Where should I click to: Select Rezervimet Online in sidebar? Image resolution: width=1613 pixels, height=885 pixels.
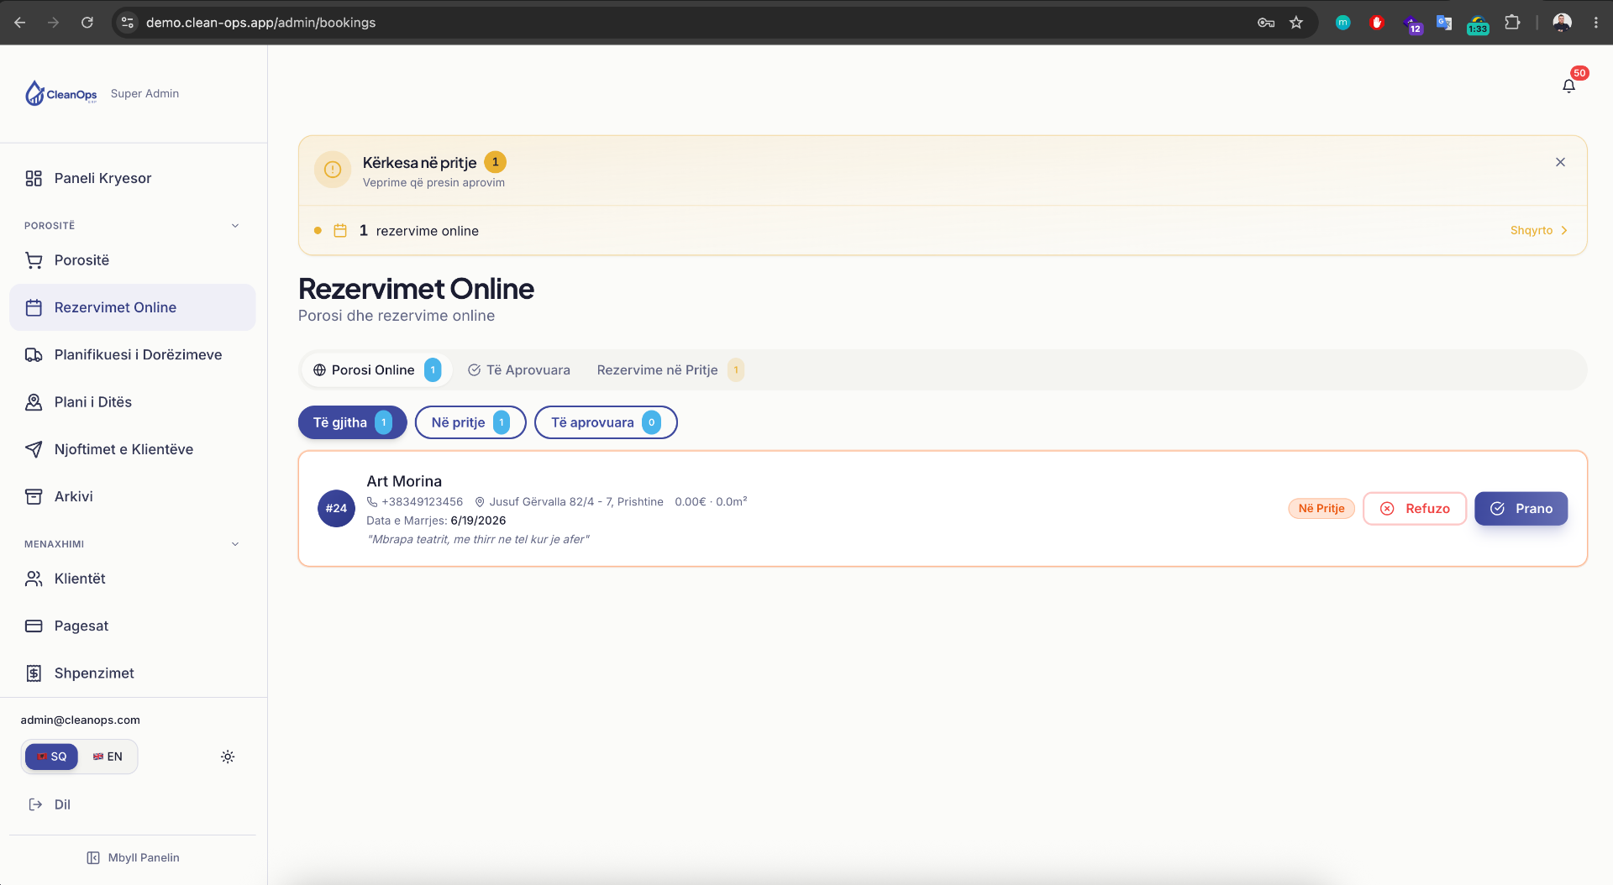tap(133, 307)
